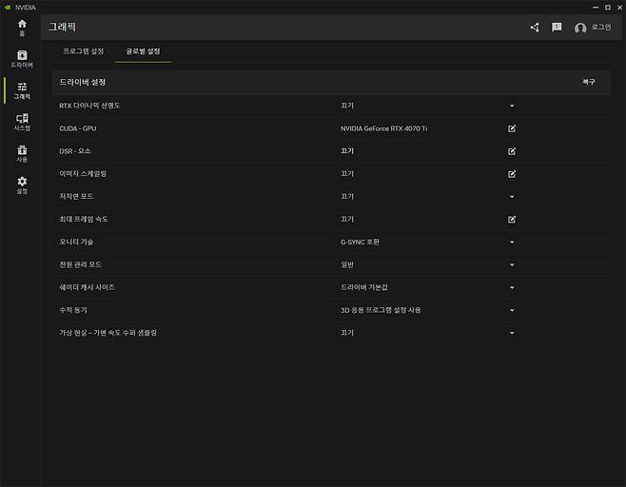Viewport: 626px width, 487px height.
Task: Click the 복구 restore button
Action: pos(589,83)
